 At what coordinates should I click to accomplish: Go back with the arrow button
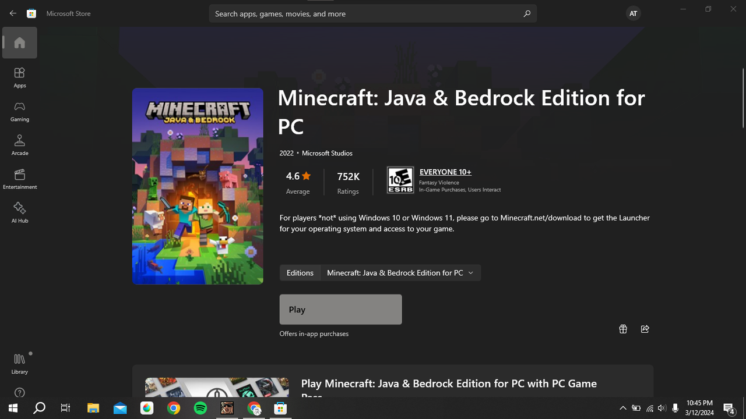[x=13, y=13]
